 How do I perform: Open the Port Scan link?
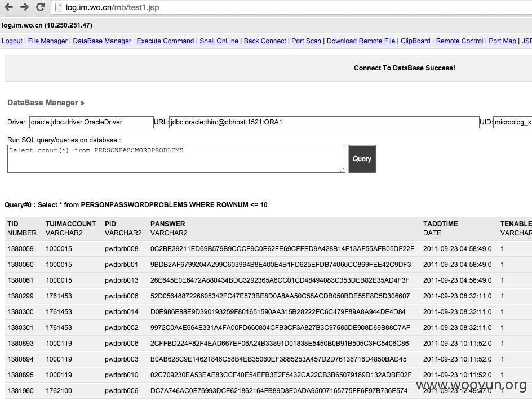tap(306, 41)
